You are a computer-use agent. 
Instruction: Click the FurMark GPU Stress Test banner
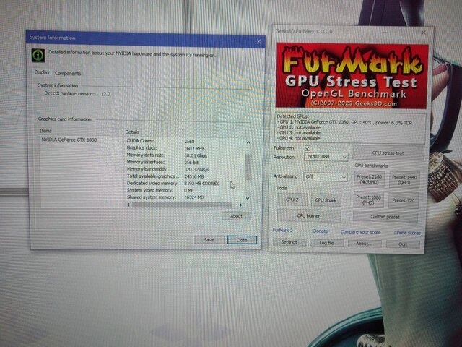352,75
